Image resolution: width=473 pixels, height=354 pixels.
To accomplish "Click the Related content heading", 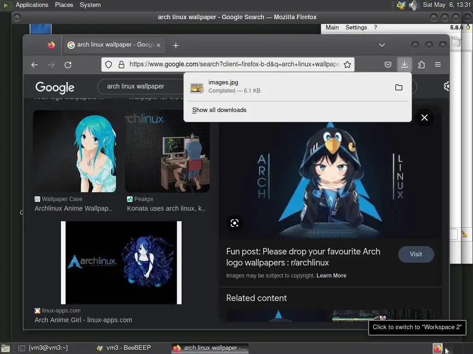I will point(256,298).
